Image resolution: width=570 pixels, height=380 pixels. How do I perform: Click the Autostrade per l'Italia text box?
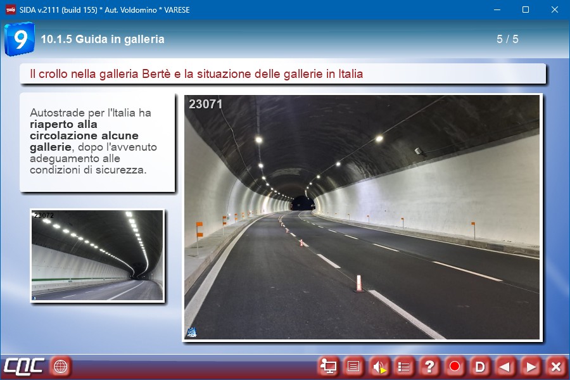[x=97, y=142]
